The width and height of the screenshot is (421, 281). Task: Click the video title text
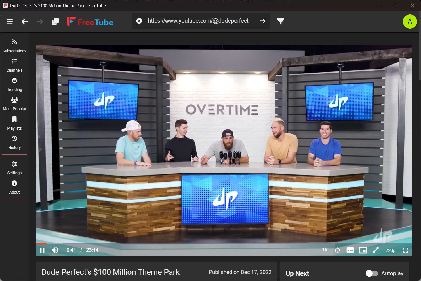(110, 272)
